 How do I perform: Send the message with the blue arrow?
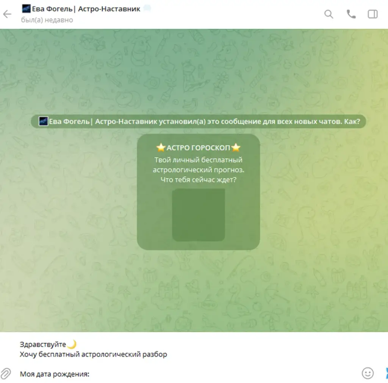click(386, 373)
